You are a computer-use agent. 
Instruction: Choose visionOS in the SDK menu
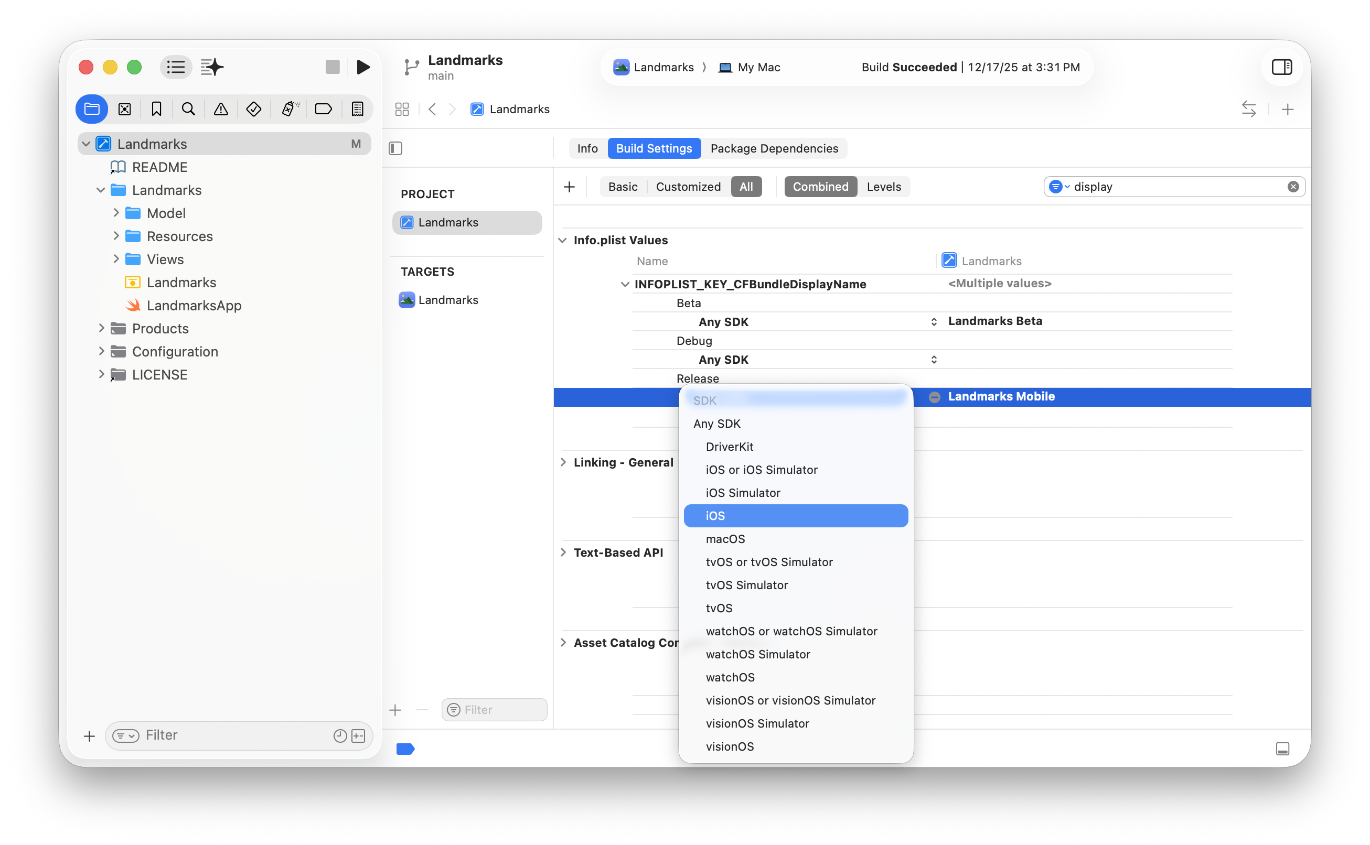(x=796, y=746)
